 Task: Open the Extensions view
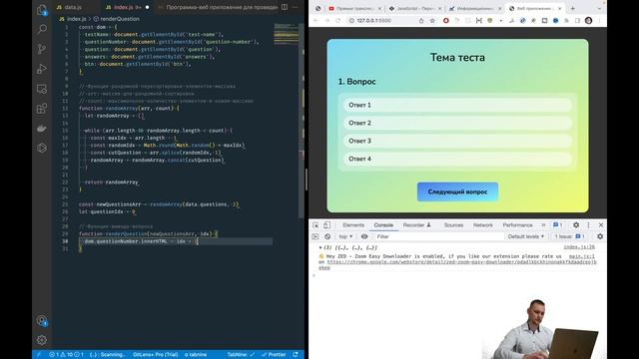[42, 109]
